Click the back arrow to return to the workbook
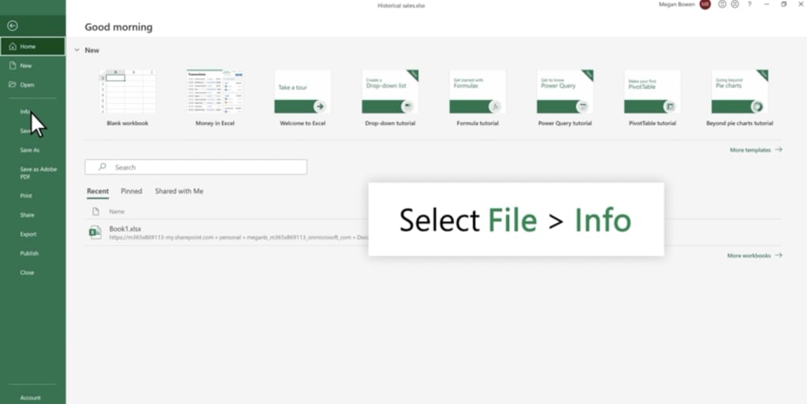This screenshot has height=404, width=807. (x=13, y=26)
